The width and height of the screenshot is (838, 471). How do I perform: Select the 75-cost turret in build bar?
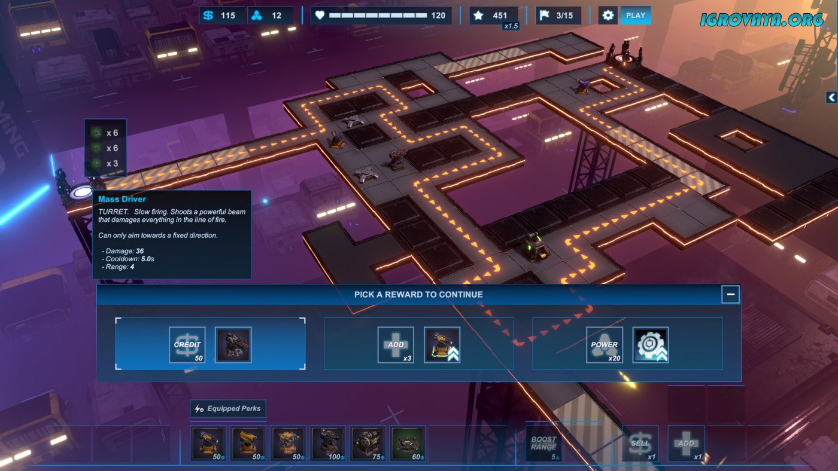pyautogui.click(x=368, y=444)
